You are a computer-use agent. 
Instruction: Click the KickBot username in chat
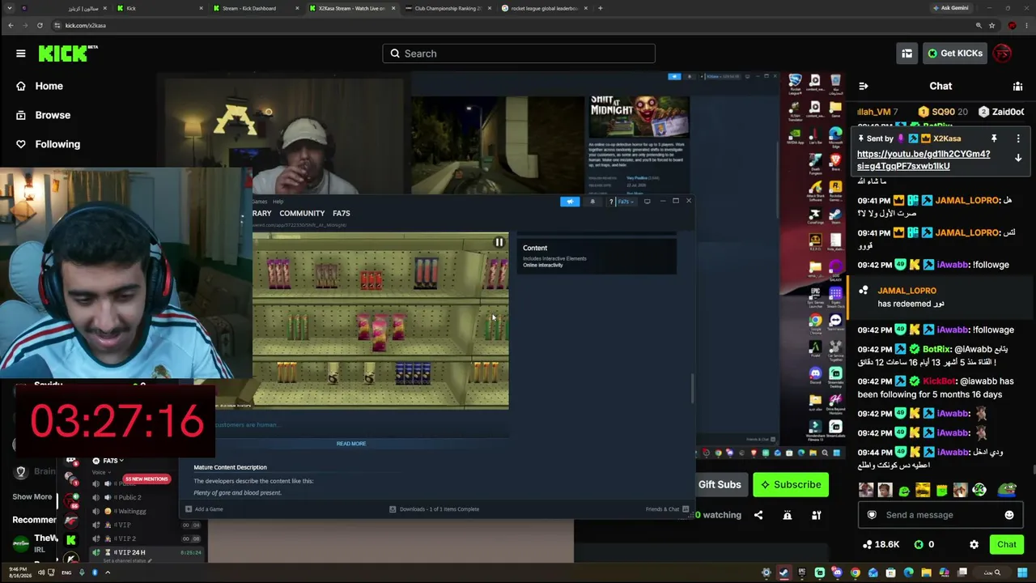(940, 381)
